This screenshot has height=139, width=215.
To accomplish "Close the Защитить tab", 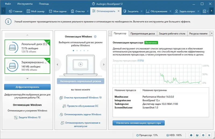I will click(142, 11).
